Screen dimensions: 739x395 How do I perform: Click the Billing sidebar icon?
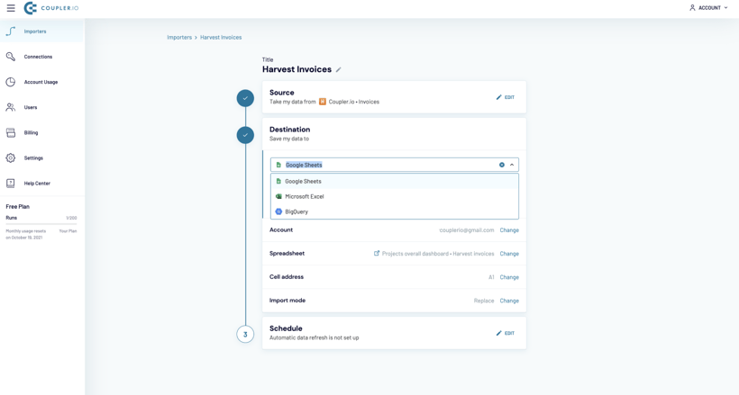(x=11, y=132)
